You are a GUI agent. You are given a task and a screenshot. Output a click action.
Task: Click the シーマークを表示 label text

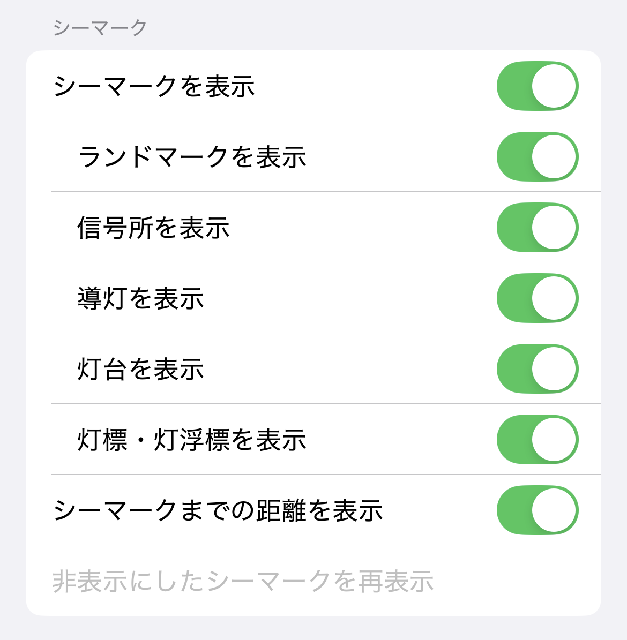tap(154, 86)
